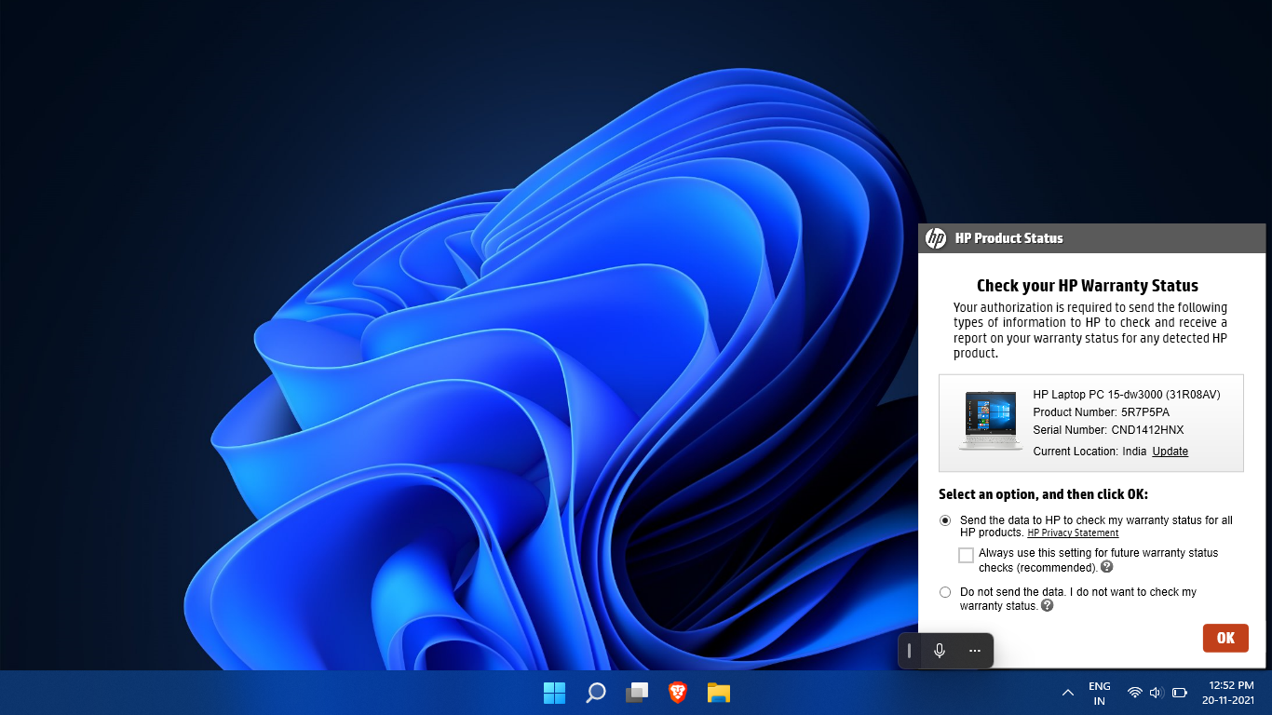
Task: Select 'Send the data to HP' option
Action: pyautogui.click(x=945, y=520)
